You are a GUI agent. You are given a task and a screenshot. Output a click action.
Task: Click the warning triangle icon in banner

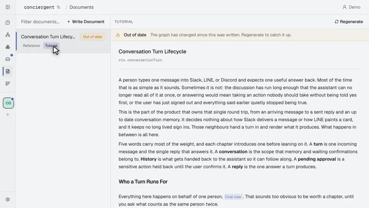point(118,35)
